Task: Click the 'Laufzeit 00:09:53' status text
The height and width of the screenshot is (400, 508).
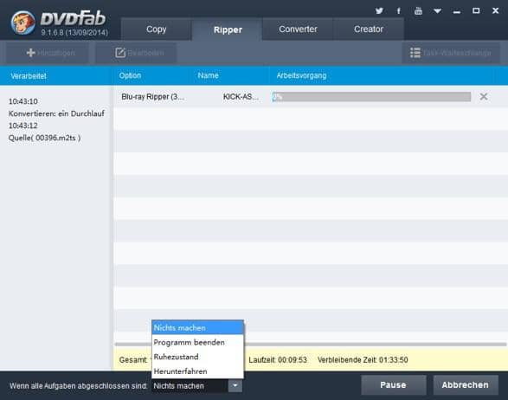Action: (x=278, y=360)
